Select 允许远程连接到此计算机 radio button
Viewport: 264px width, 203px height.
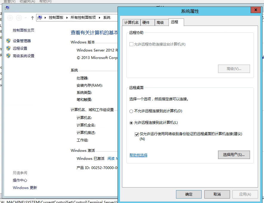[131, 123]
